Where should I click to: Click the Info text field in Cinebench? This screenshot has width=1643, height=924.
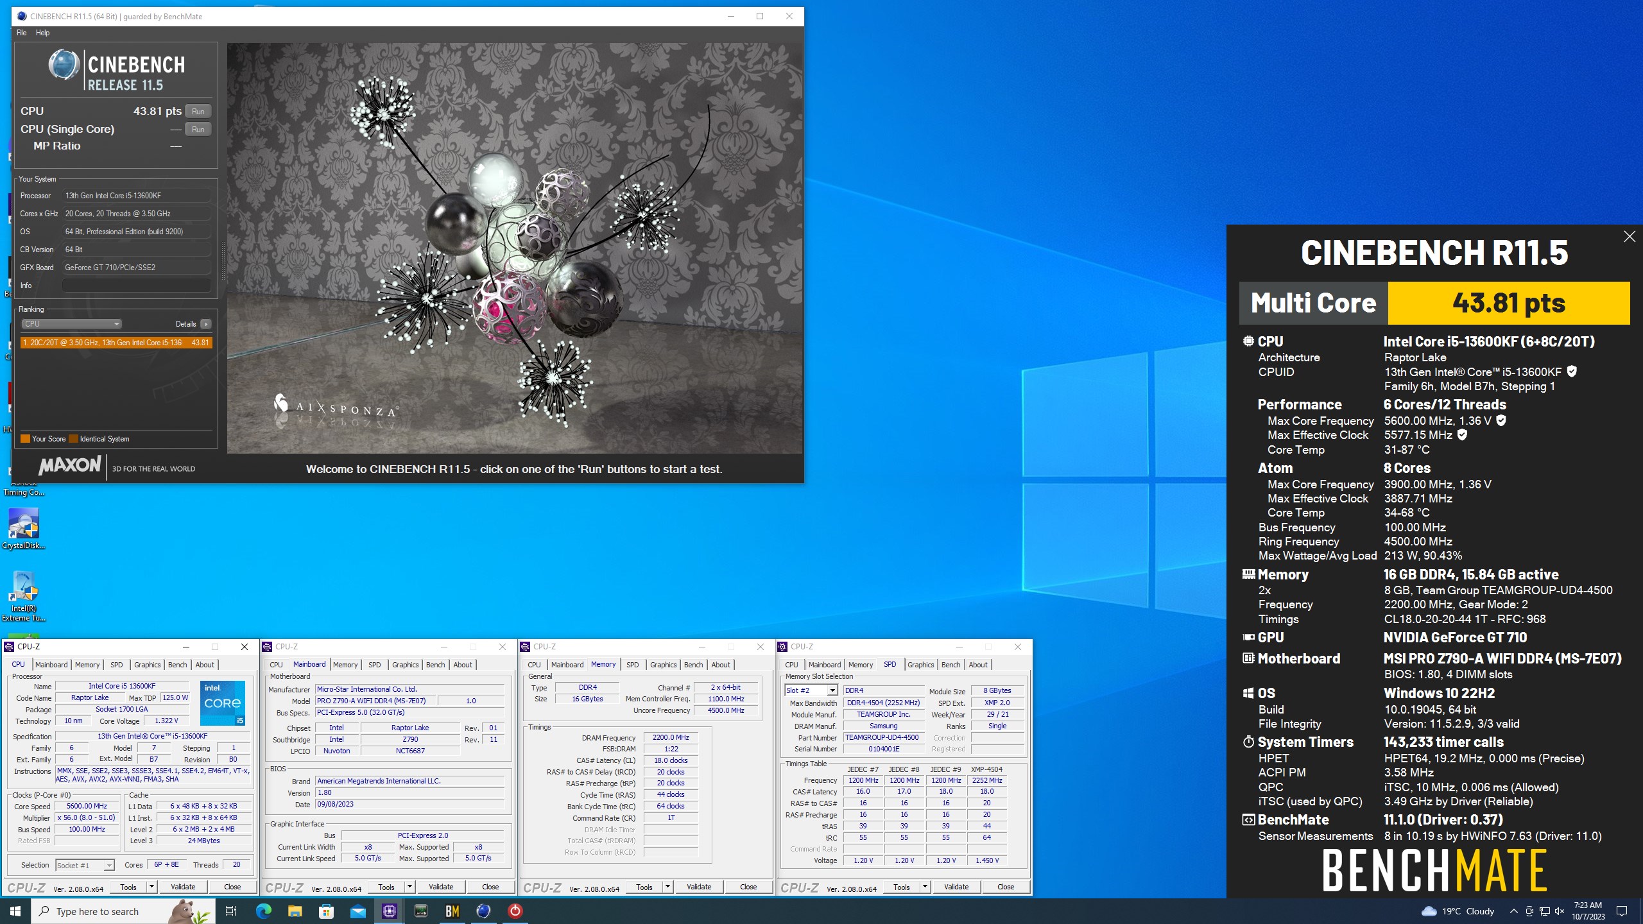click(137, 286)
